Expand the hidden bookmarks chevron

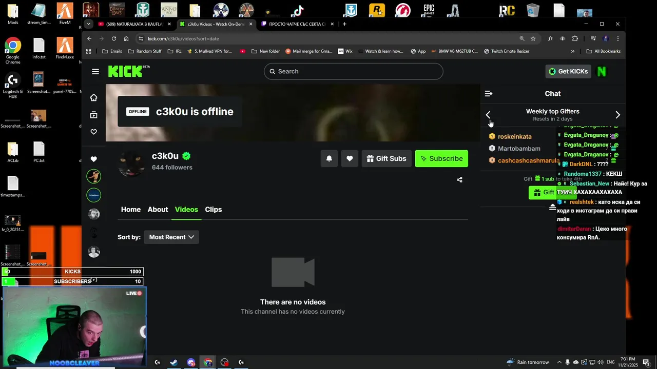pos(572,51)
